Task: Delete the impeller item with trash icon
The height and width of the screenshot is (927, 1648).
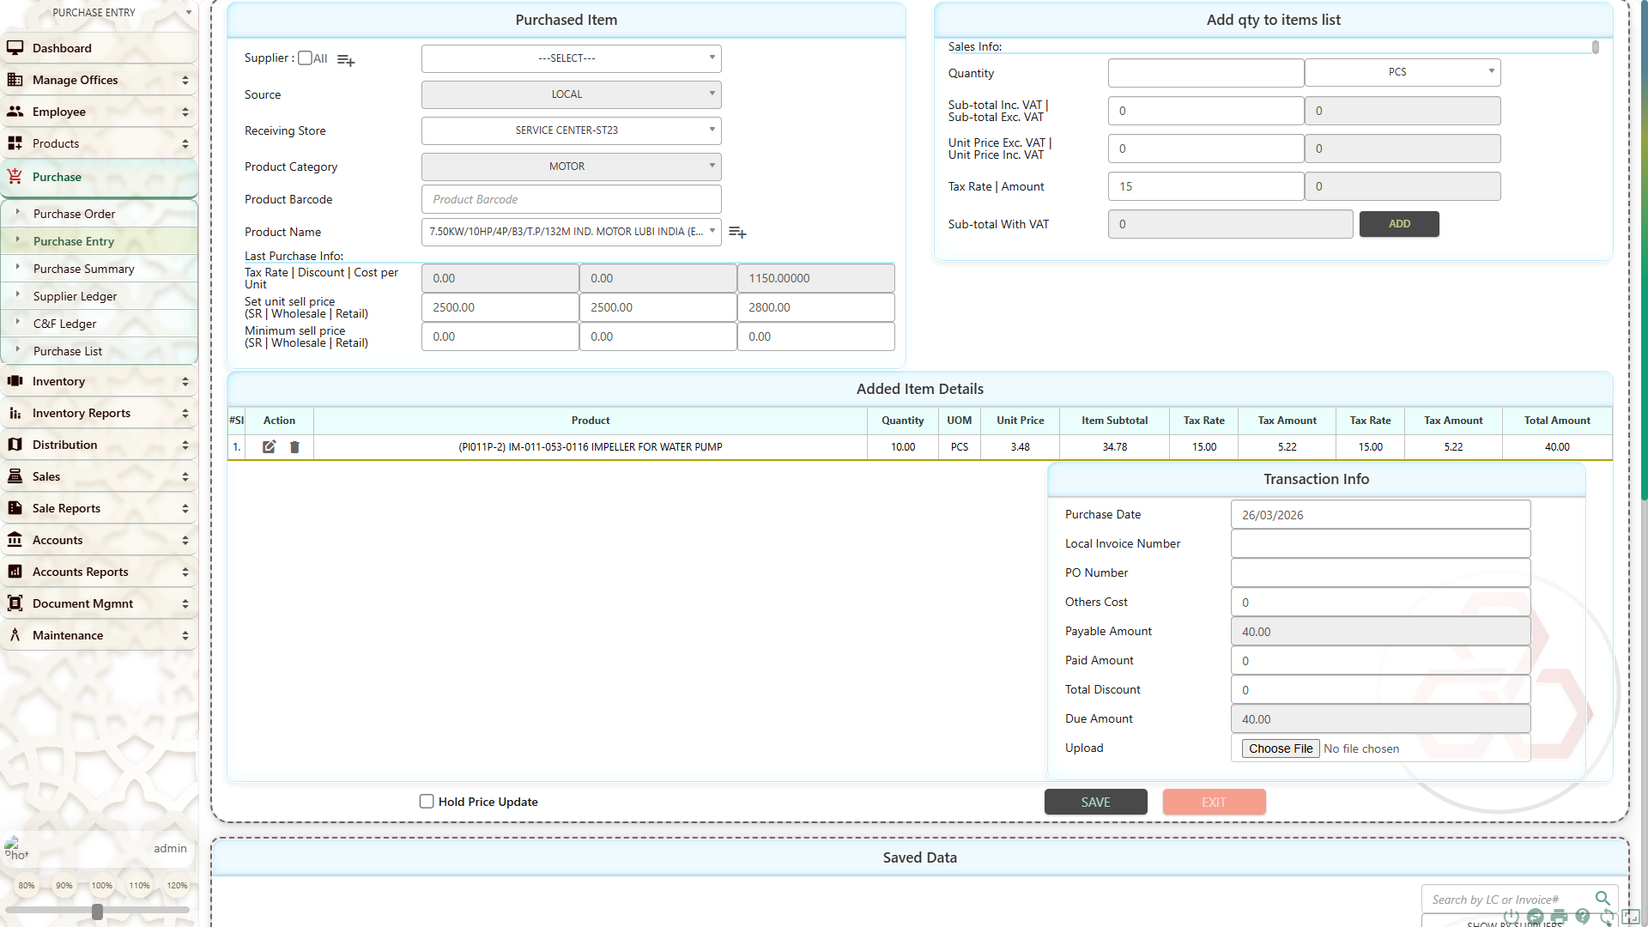Action: click(x=294, y=446)
